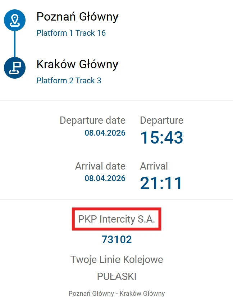Click the Poznań Główny - Kraków Główny route text
The height and width of the screenshot is (303, 233).
tap(116, 294)
